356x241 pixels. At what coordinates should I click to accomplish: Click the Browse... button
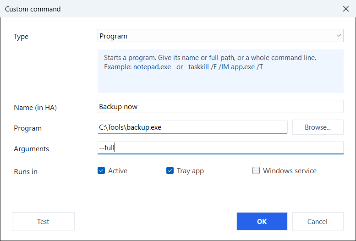tap(318, 127)
